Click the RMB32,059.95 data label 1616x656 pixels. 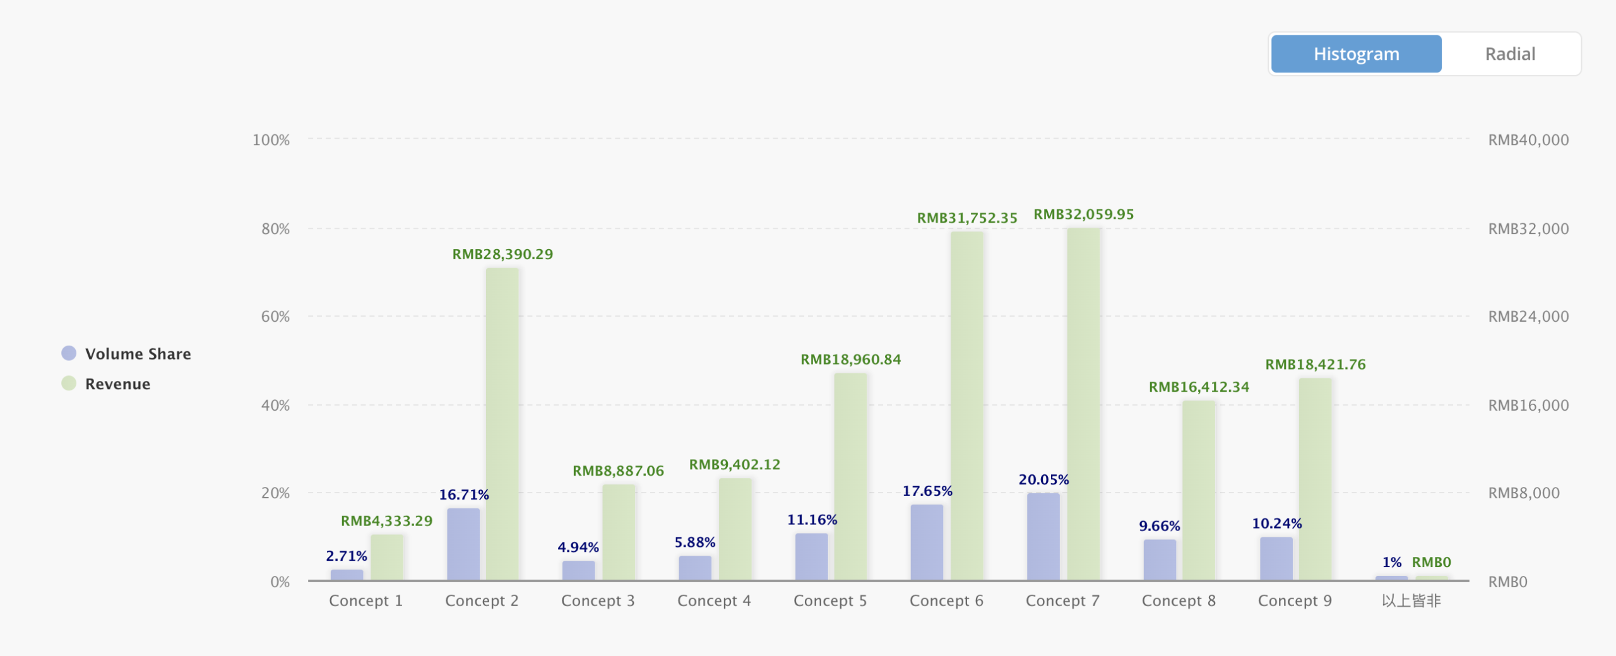[x=1083, y=214]
